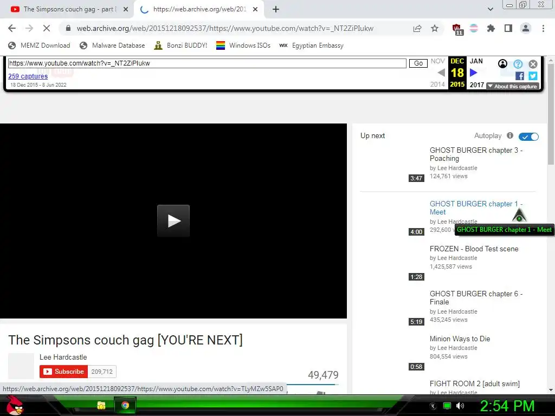Open Chrome three-dot menu

point(543,28)
